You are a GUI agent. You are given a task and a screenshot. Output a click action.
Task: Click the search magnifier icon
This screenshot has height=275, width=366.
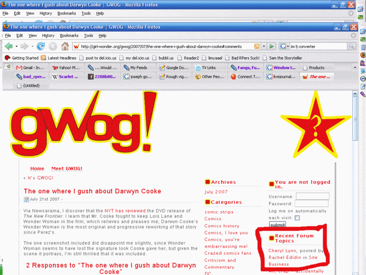[x=351, y=46]
